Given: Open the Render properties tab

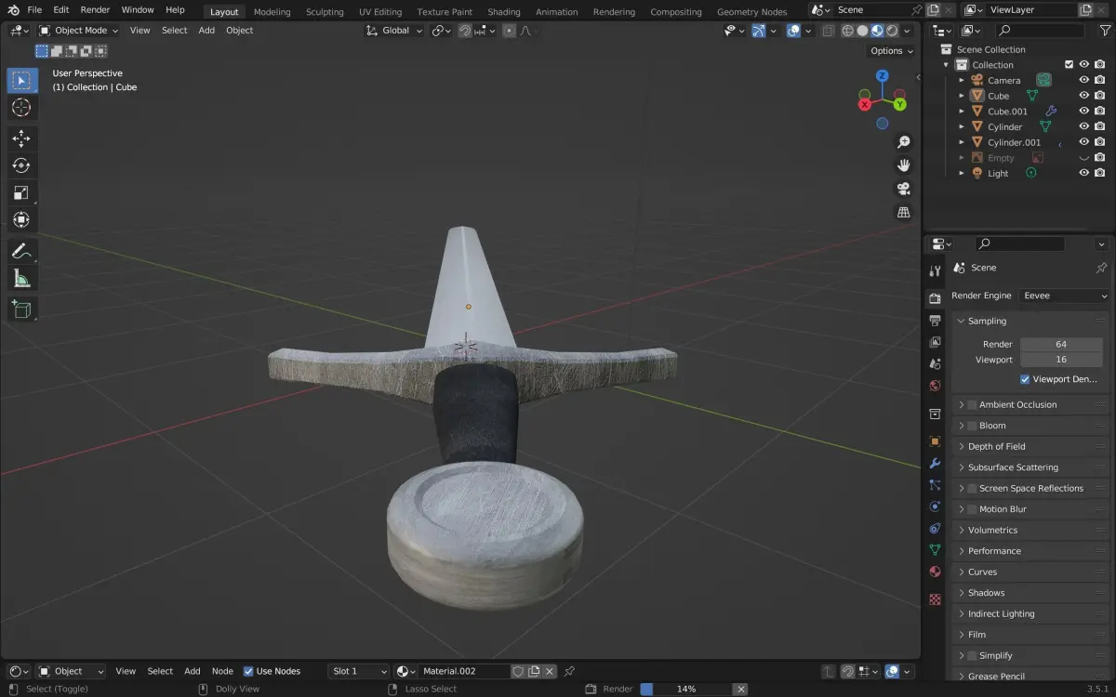Looking at the screenshot, I should point(935,298).
